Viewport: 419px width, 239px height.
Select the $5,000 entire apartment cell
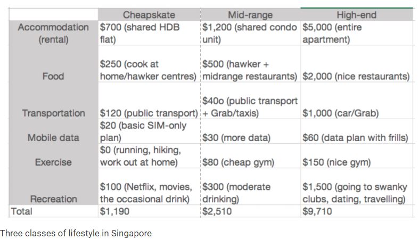pos(357,33)
